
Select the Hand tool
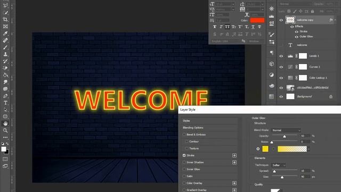[5, 123]
